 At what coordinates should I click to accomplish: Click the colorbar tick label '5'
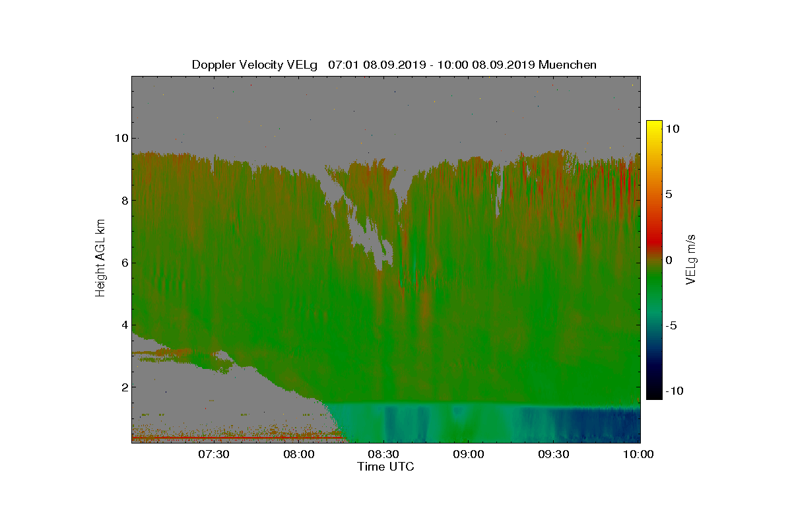point(669,195)
